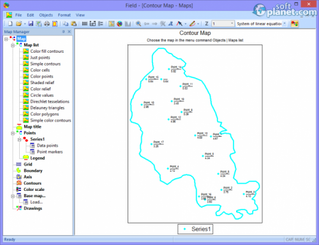Open the dropdown arrow next to pencil tool
The image size is (319, 245).
[198, 24]
